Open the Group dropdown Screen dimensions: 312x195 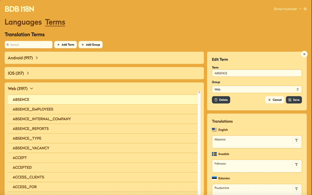click(x=257, y=90)
